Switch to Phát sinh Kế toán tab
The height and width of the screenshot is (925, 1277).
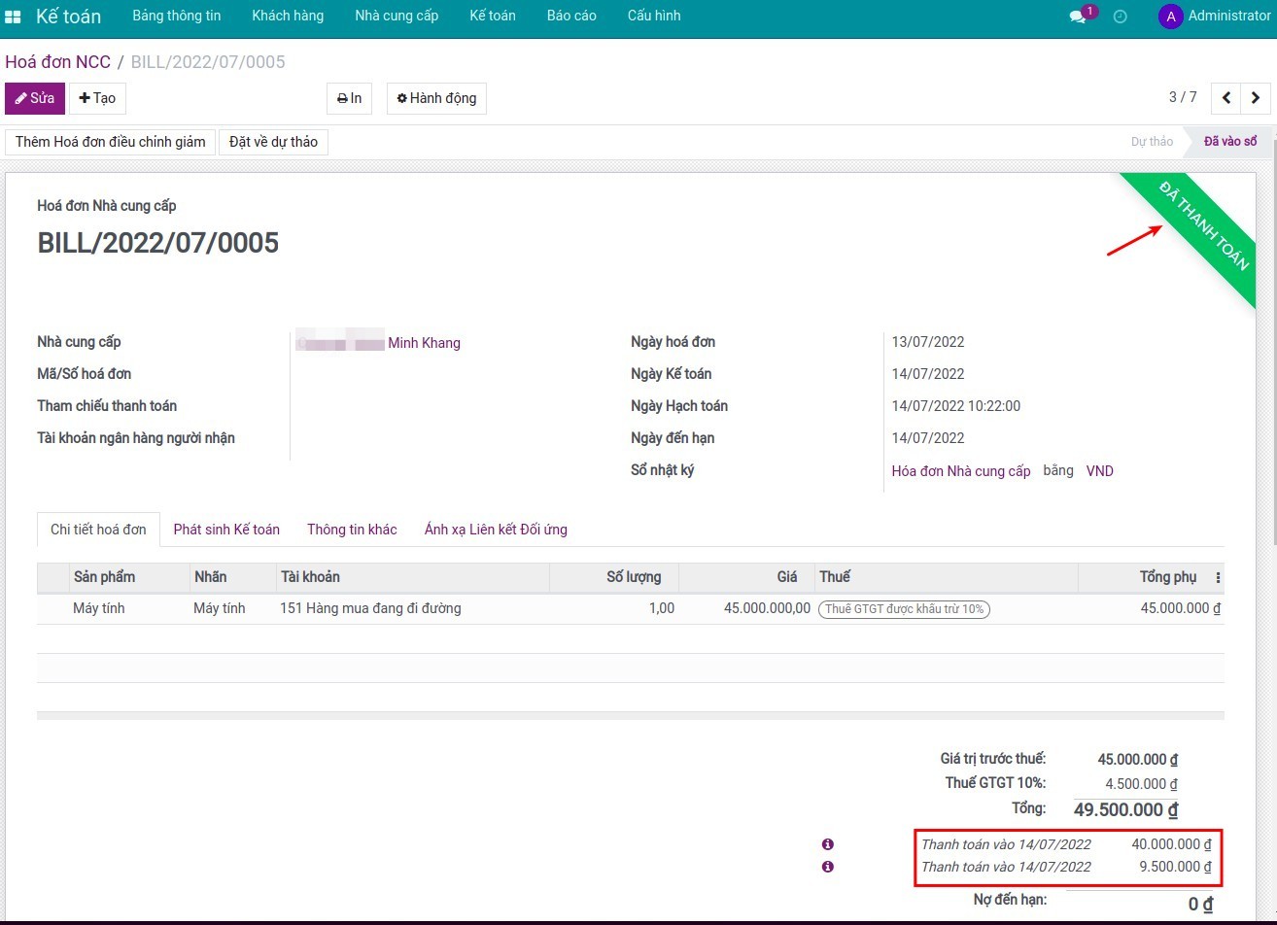coord(226,530)
